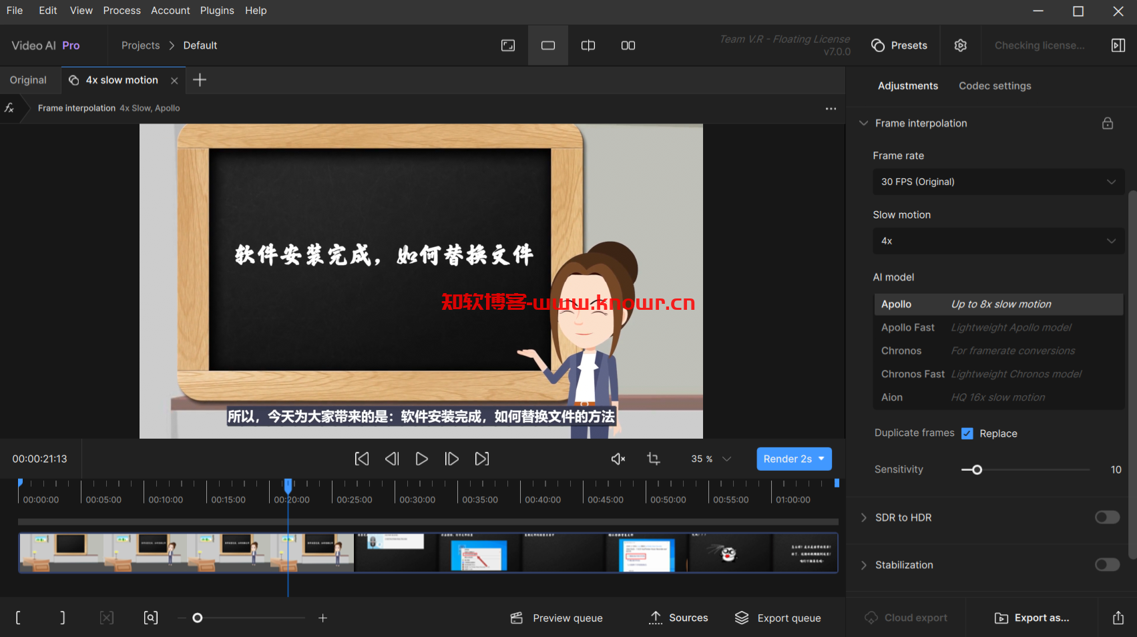Zoom in timeline with plus icon
1137x637 pixels.
point(322,618)
